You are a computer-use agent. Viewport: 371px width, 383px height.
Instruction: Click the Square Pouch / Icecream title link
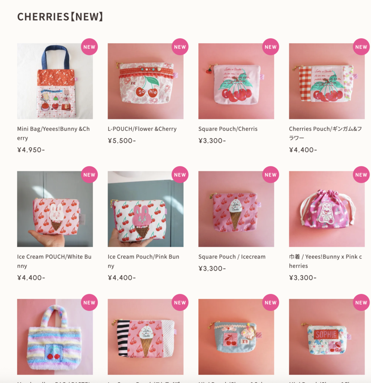pos(232,257)
